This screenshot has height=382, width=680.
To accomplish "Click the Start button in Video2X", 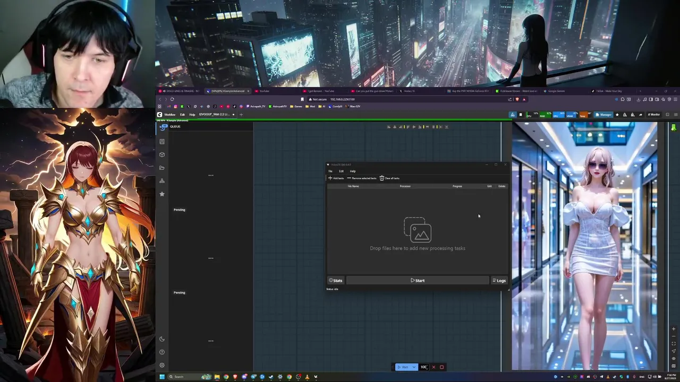I will [418, 281].
